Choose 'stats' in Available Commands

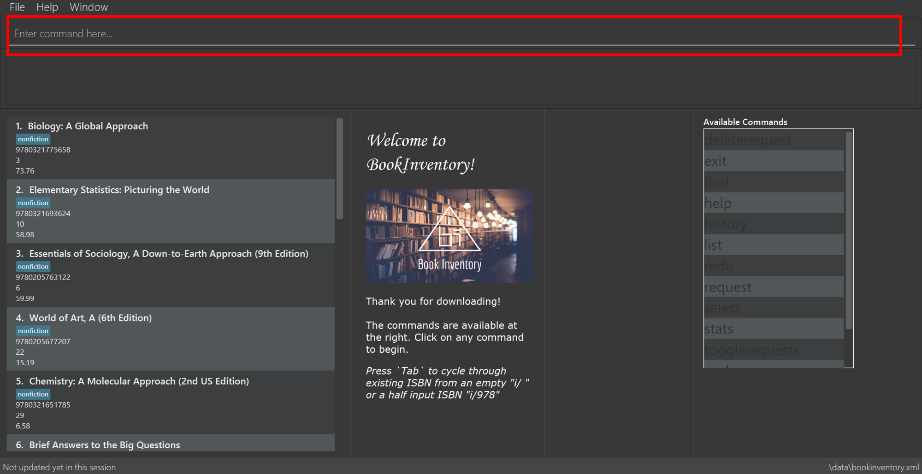click(x=774, y=329)
